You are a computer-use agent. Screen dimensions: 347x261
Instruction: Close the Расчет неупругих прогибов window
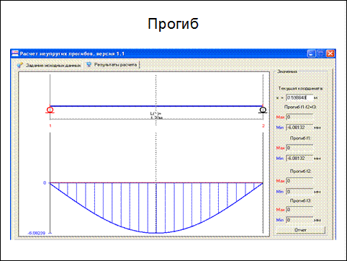(330, 53)
